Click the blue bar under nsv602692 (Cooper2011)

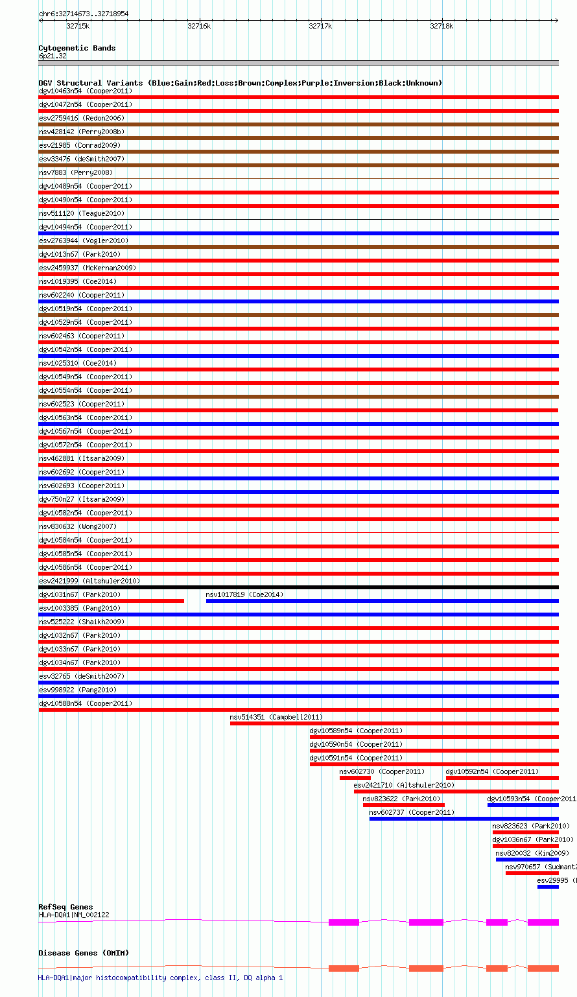(x=299, y=478)
